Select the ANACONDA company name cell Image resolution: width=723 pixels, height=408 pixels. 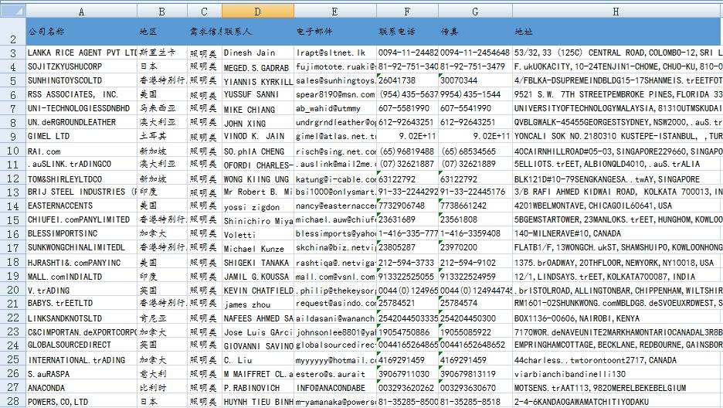pyautogui.click(x=81, y=388)
